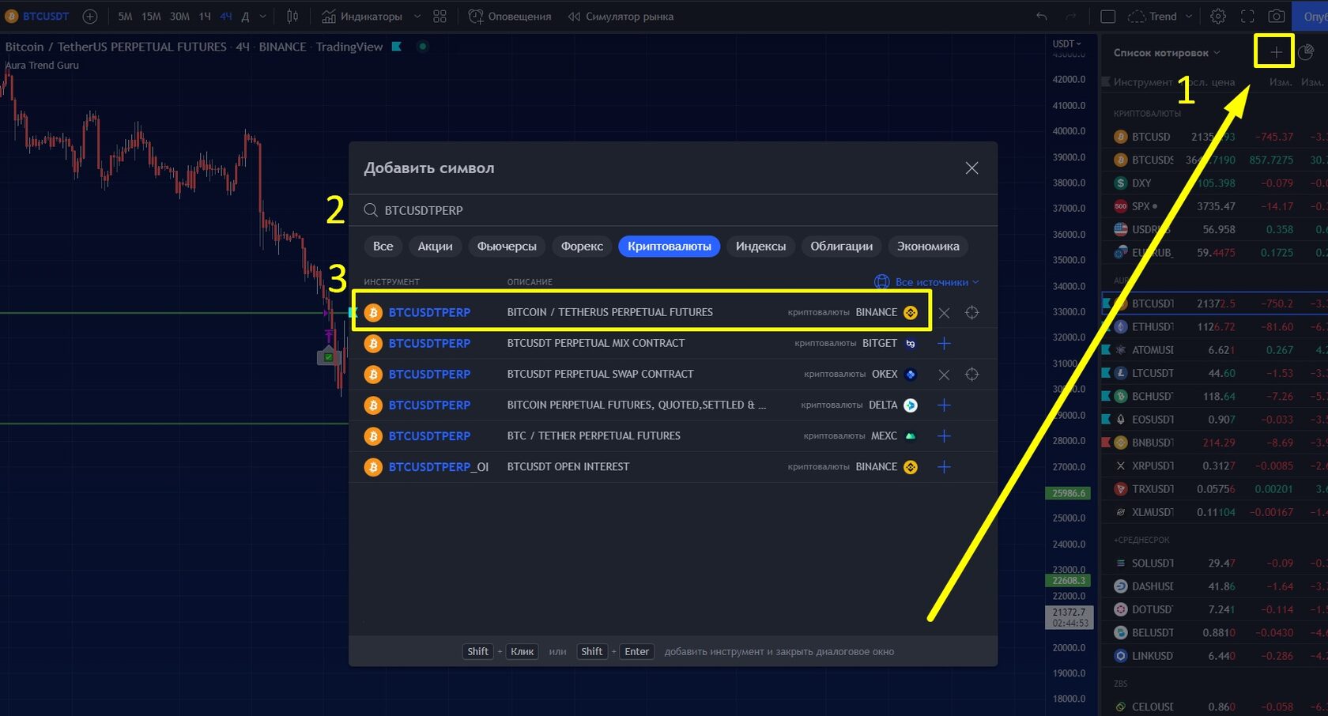The height and width of the screenshot is (716, 1328).
Task: Switch to the Акции filter tab
Action: (x=435, y=247)
